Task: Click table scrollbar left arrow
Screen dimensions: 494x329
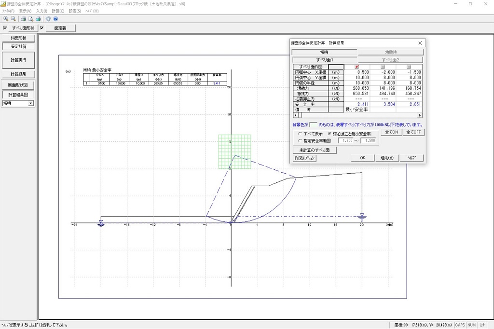Action: pos(295,115)
